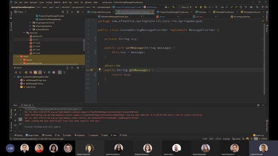The image size is (278, 156).
Task: Click the Run with Coverage icon
Action: [205, 7]
